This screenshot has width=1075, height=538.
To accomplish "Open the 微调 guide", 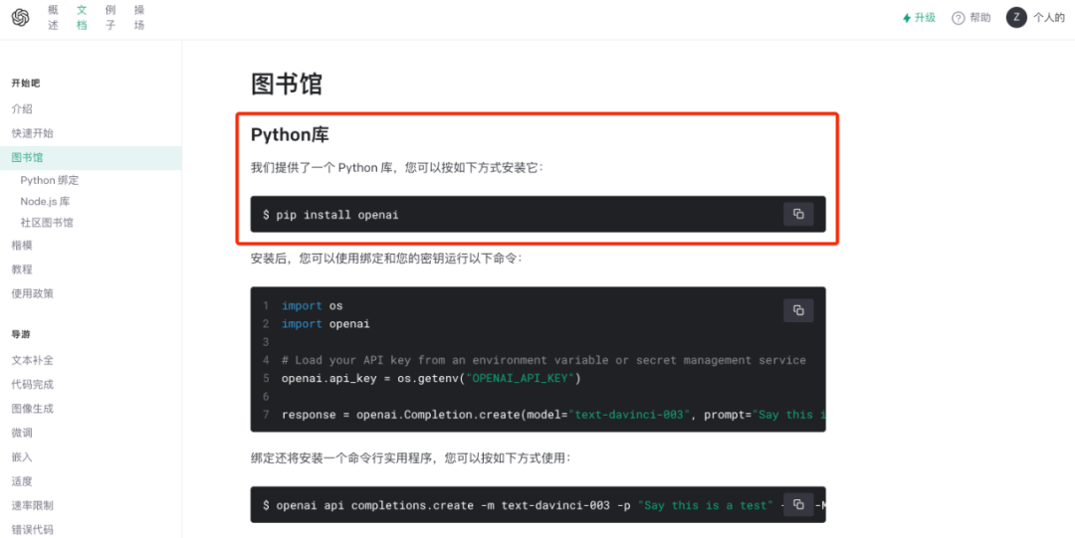I will pyautogui.click(x=22, y=433).
